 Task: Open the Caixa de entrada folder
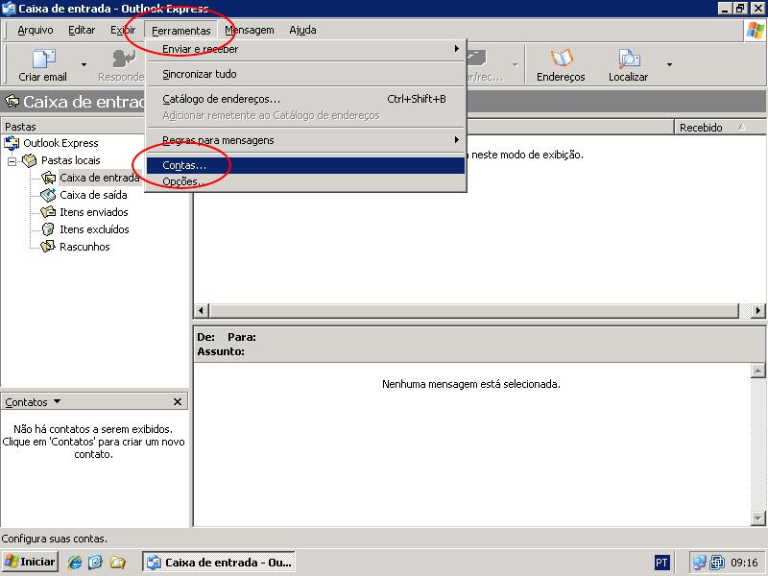click(100, 178)
